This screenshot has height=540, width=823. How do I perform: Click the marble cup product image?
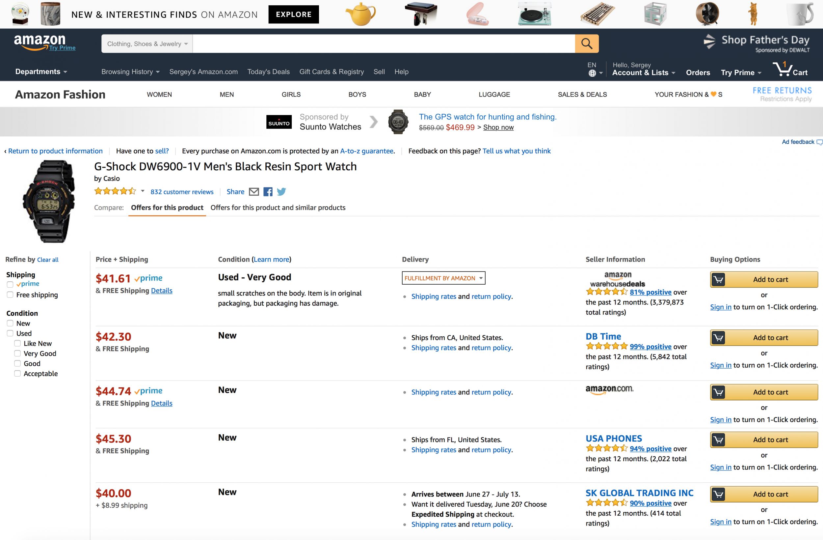[50, 14]
